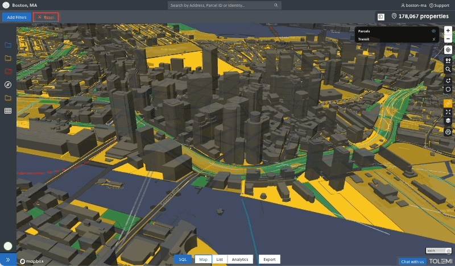The width and height of the screenshot is (455, 266).
Task: Zoom in with the plus button
Action: [448, 30]
